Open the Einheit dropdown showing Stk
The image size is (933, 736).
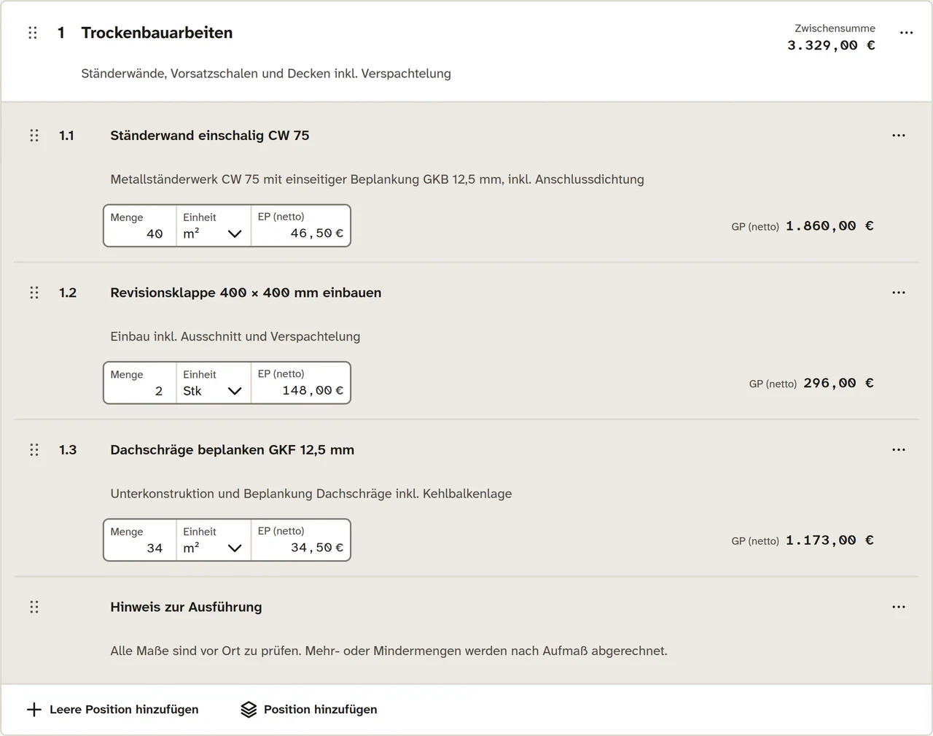[x=214, y=383]
